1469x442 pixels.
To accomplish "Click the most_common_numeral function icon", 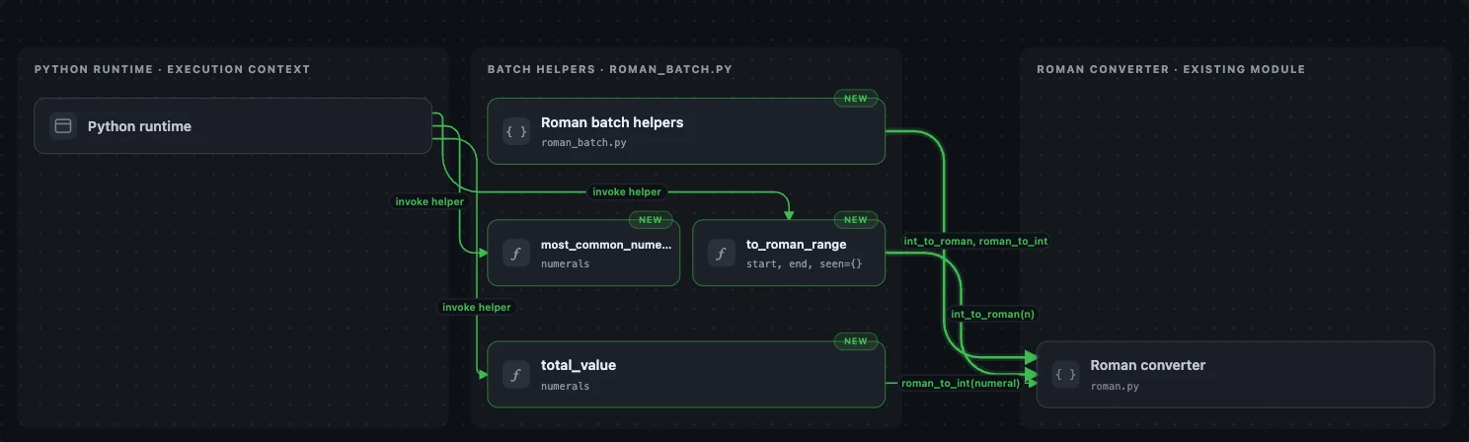I will point(516,254).
